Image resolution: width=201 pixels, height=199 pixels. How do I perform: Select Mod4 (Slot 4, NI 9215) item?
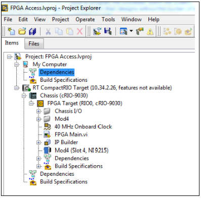[x=82, y=150]
